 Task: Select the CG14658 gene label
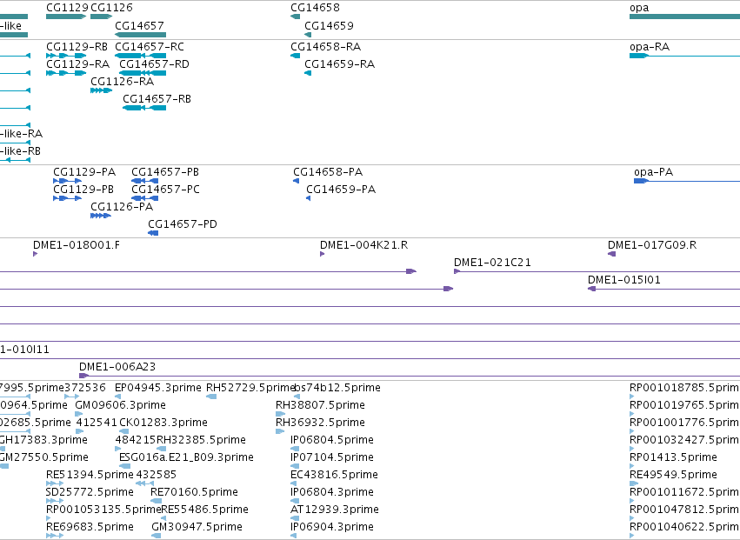click(315, 8)
